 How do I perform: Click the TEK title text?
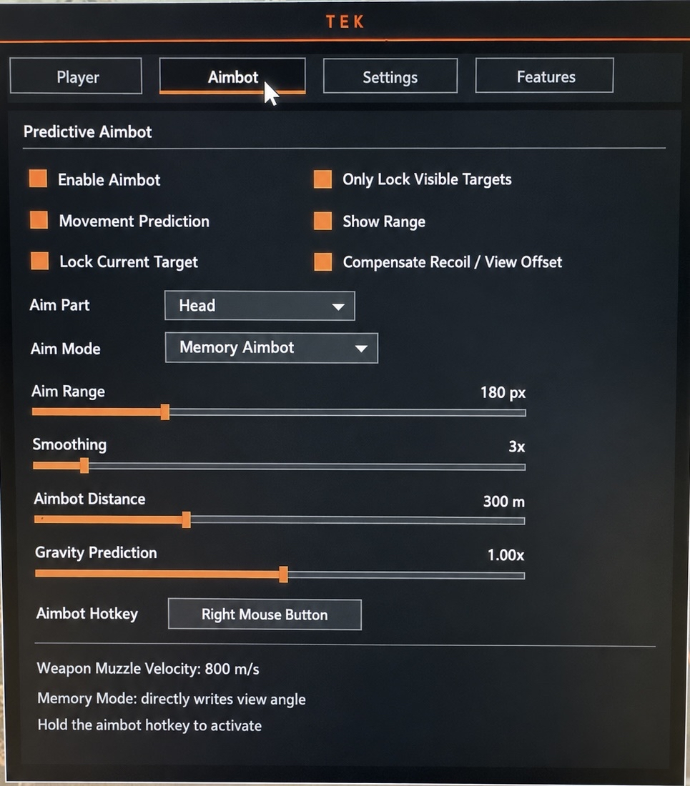tap(345, 22)
